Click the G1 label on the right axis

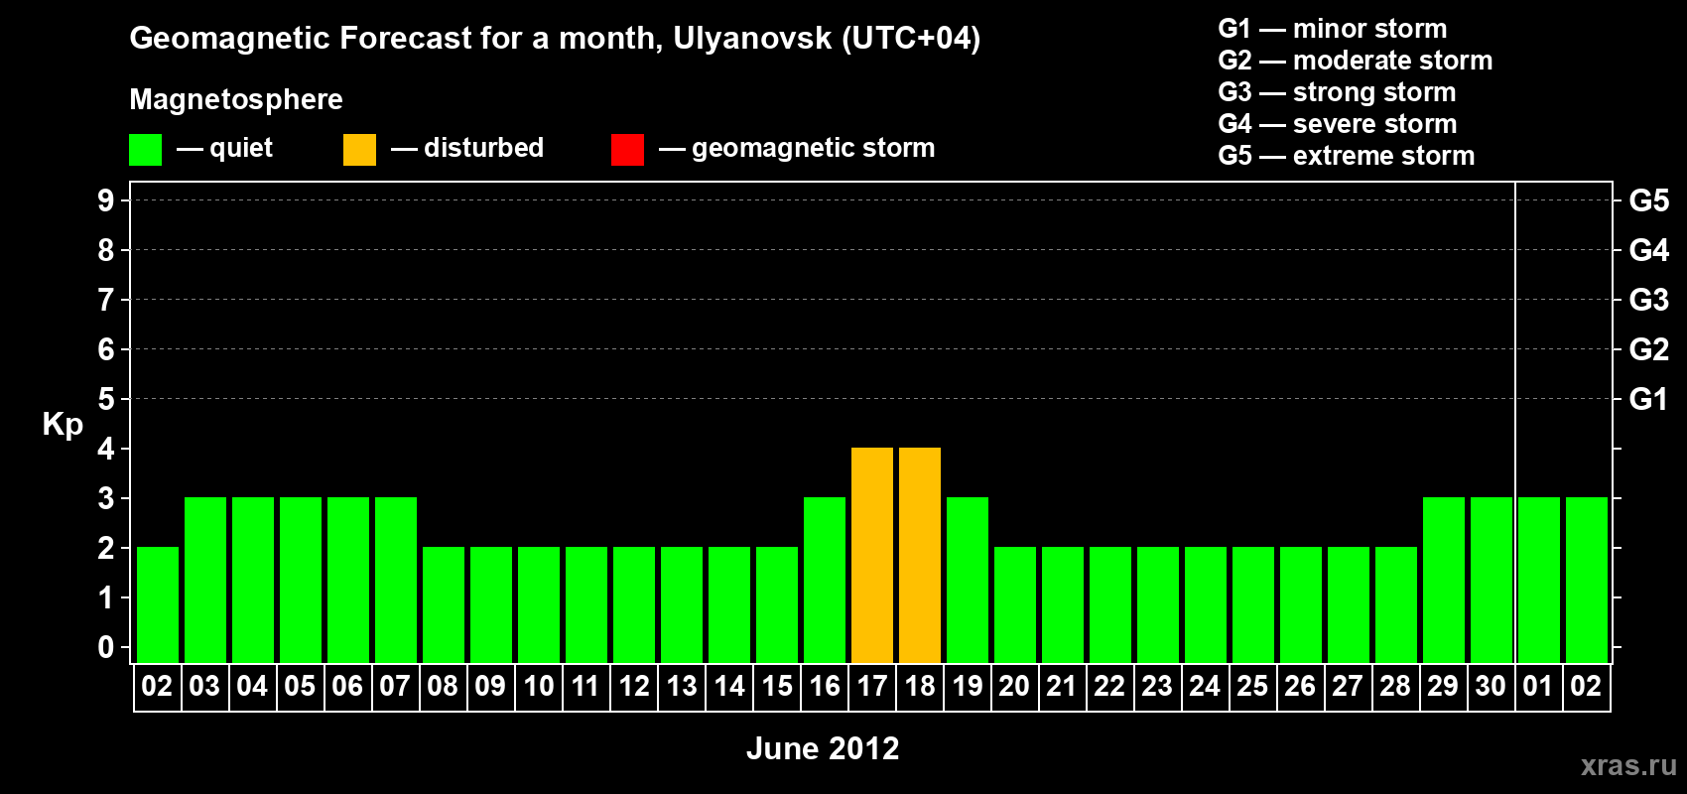click(x=1649, y=399)
